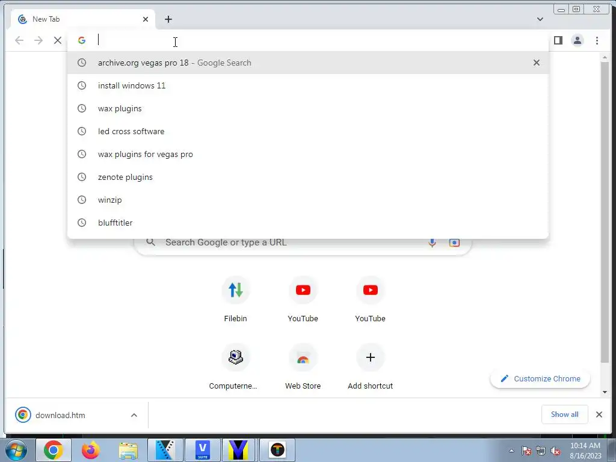This screenshot has height=462, width=616.
Task: Select the install windows 11 suggestion
Action: coord(307,85)
